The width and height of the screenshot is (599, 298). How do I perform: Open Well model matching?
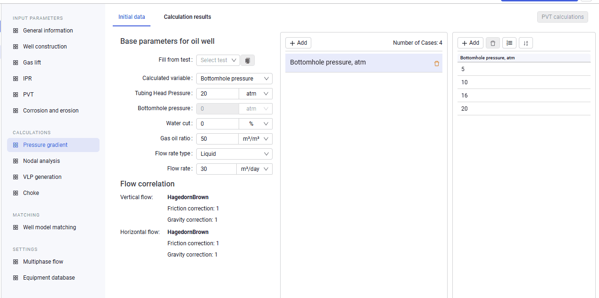coord(50,227)
